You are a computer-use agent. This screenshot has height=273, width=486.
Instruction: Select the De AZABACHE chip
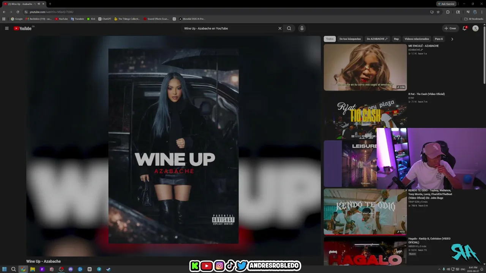tap(377, 39)
